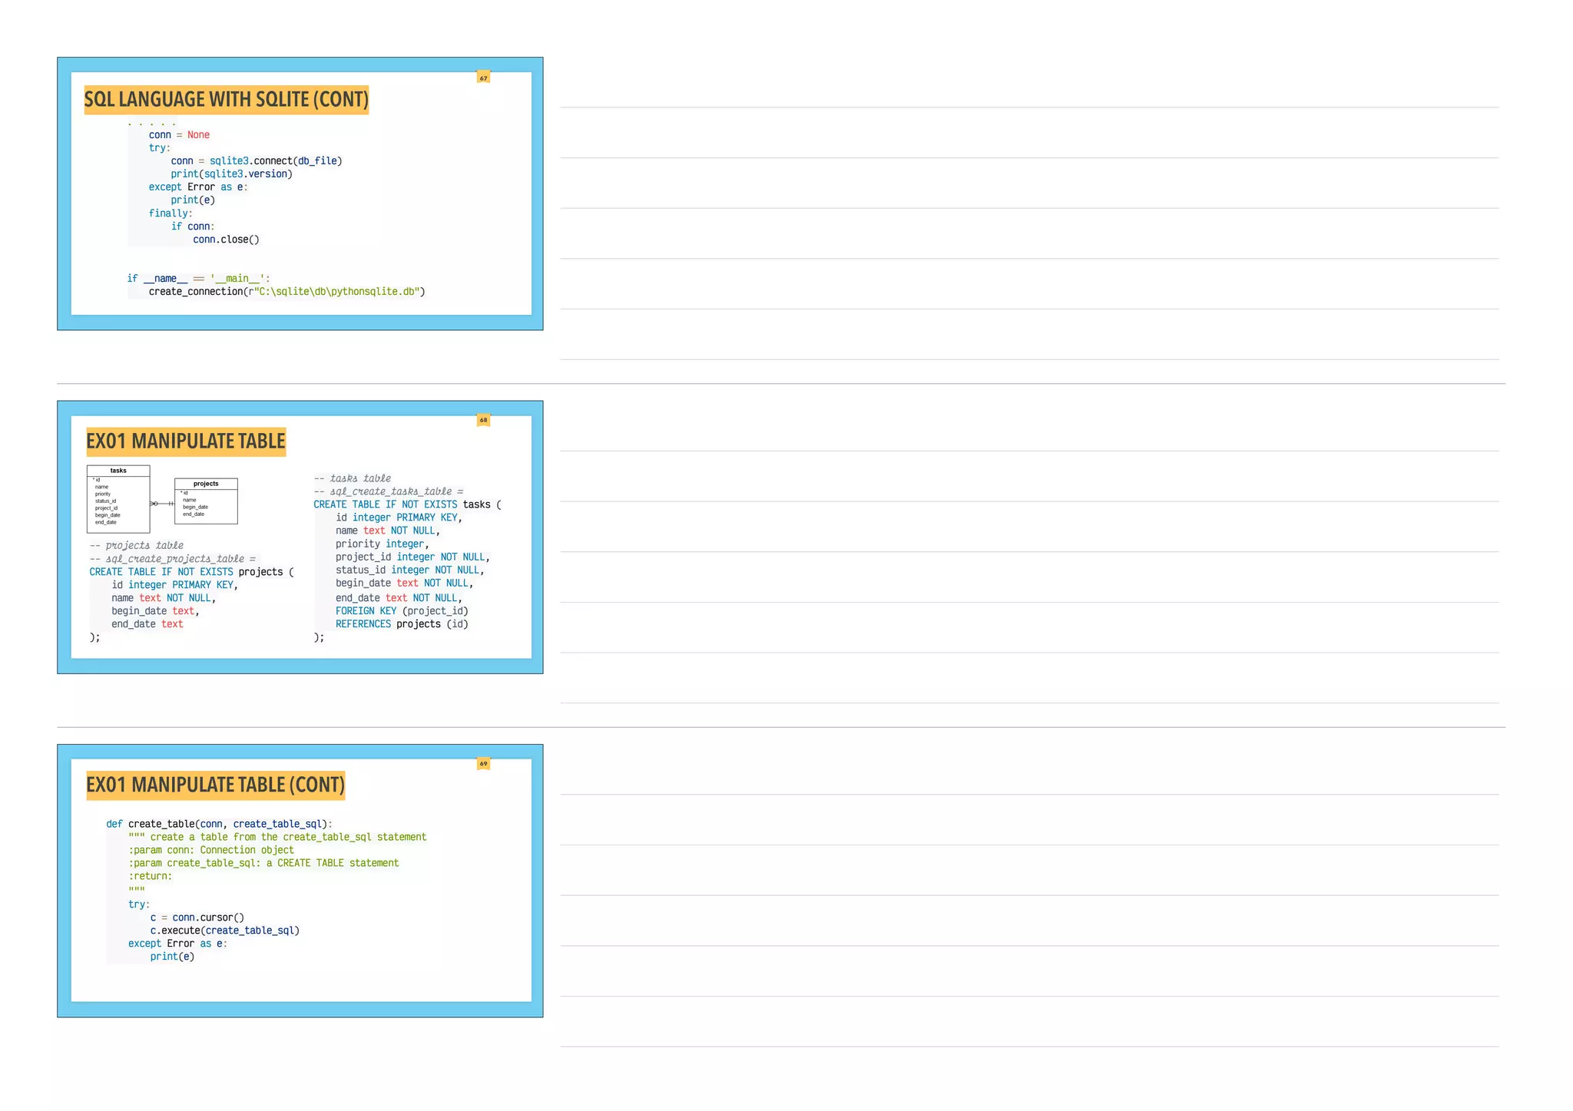The width and height of the screenshot is (1573, 1111).
Task: Click CREATE TABLE IF NOT EXISTS tasks line
Action: [x=407, y=504]
